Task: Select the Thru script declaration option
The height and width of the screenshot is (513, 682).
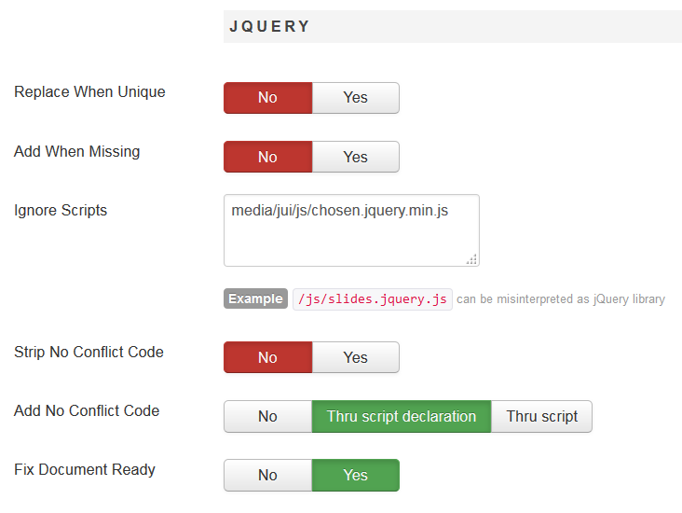Action: point(402,417)
